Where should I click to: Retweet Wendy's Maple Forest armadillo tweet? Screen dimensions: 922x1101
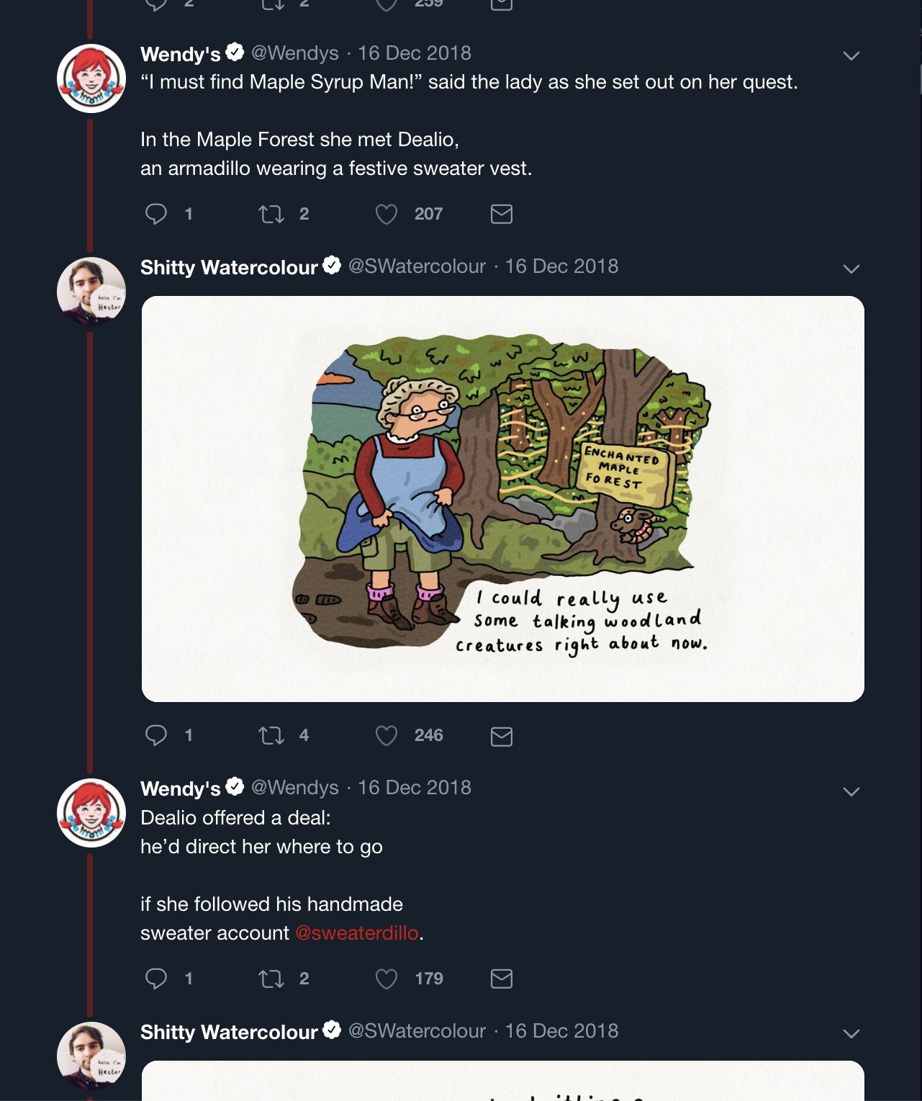click(x=271, y=214)
